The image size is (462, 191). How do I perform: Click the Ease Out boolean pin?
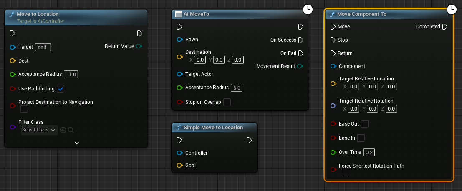pos(333,124)
